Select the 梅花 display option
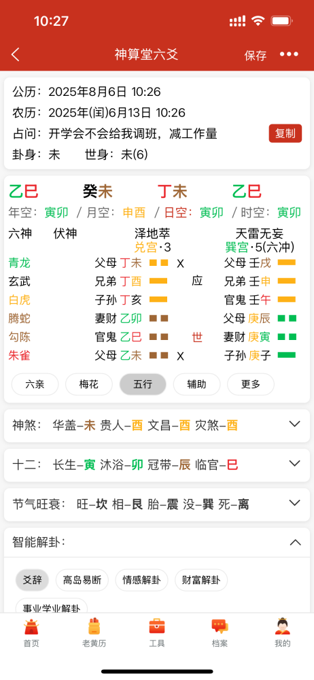Viewport: 314px width, 680px height. point(89,384)
